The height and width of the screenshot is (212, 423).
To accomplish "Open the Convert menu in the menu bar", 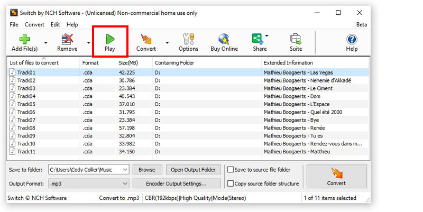I will 34,24.
